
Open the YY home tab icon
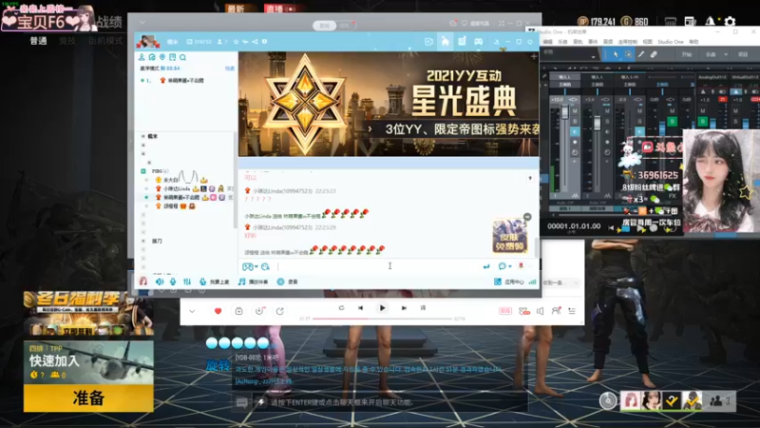pos(445,42)
